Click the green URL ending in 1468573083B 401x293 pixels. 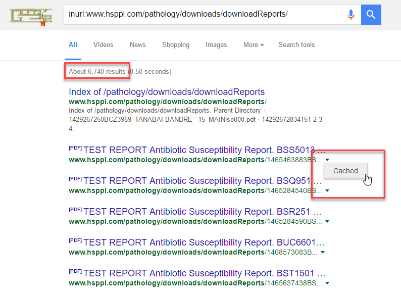[x=193, y=252]
